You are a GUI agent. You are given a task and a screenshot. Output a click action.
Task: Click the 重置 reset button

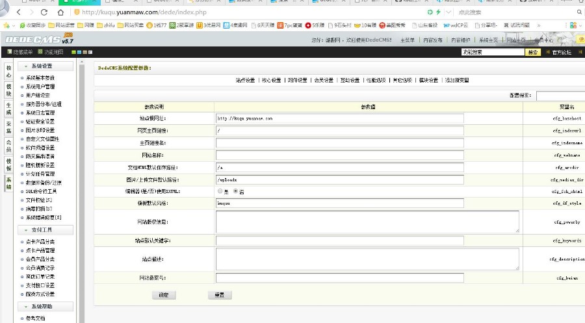coord(220,294)
